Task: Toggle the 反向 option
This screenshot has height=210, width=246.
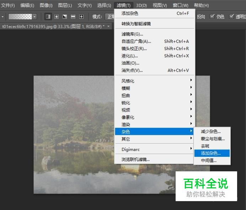Action: [201, 17]
